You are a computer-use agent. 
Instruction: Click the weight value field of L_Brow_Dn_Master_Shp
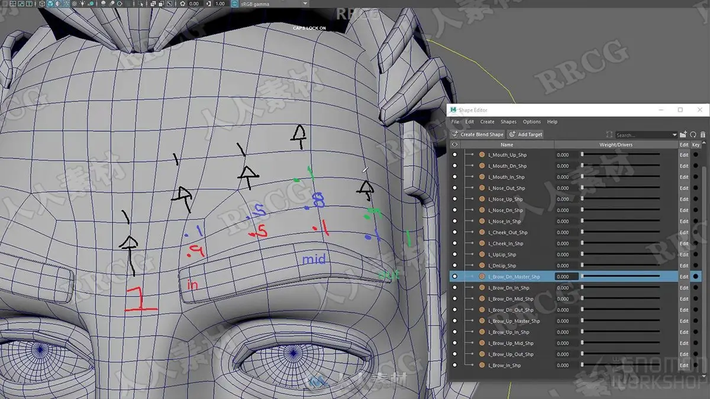click(566, 277)
